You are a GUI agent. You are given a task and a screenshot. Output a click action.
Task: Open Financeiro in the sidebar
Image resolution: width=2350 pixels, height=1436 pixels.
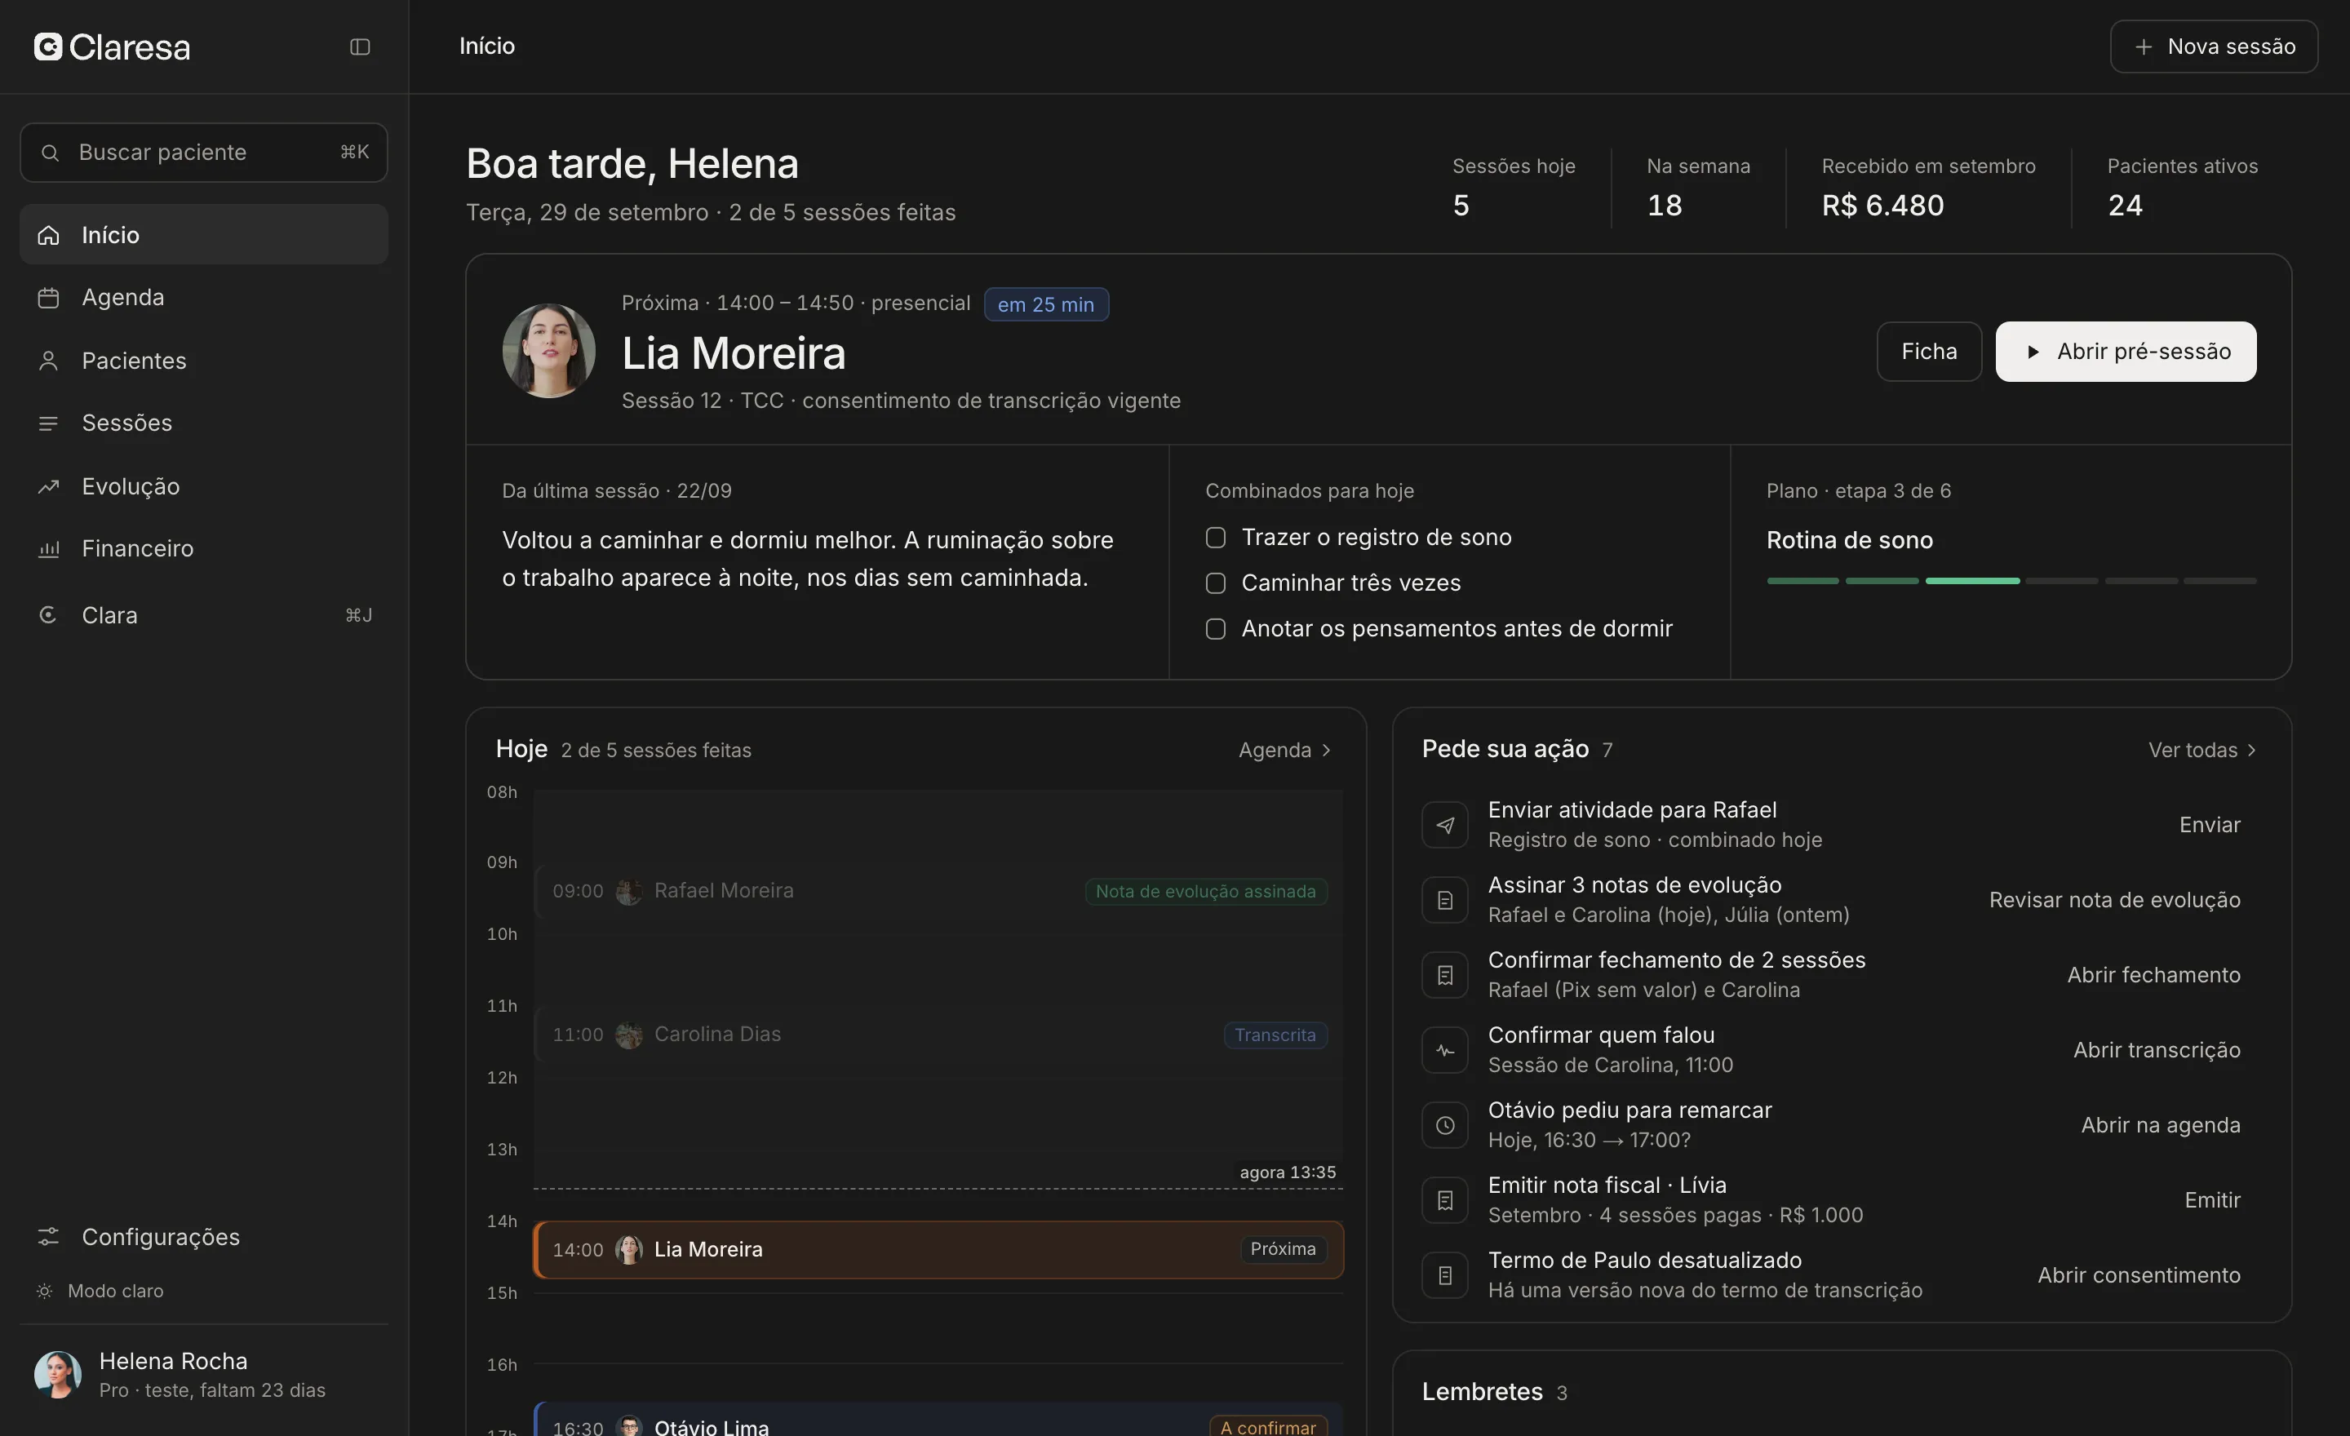(x=204, y=548)
